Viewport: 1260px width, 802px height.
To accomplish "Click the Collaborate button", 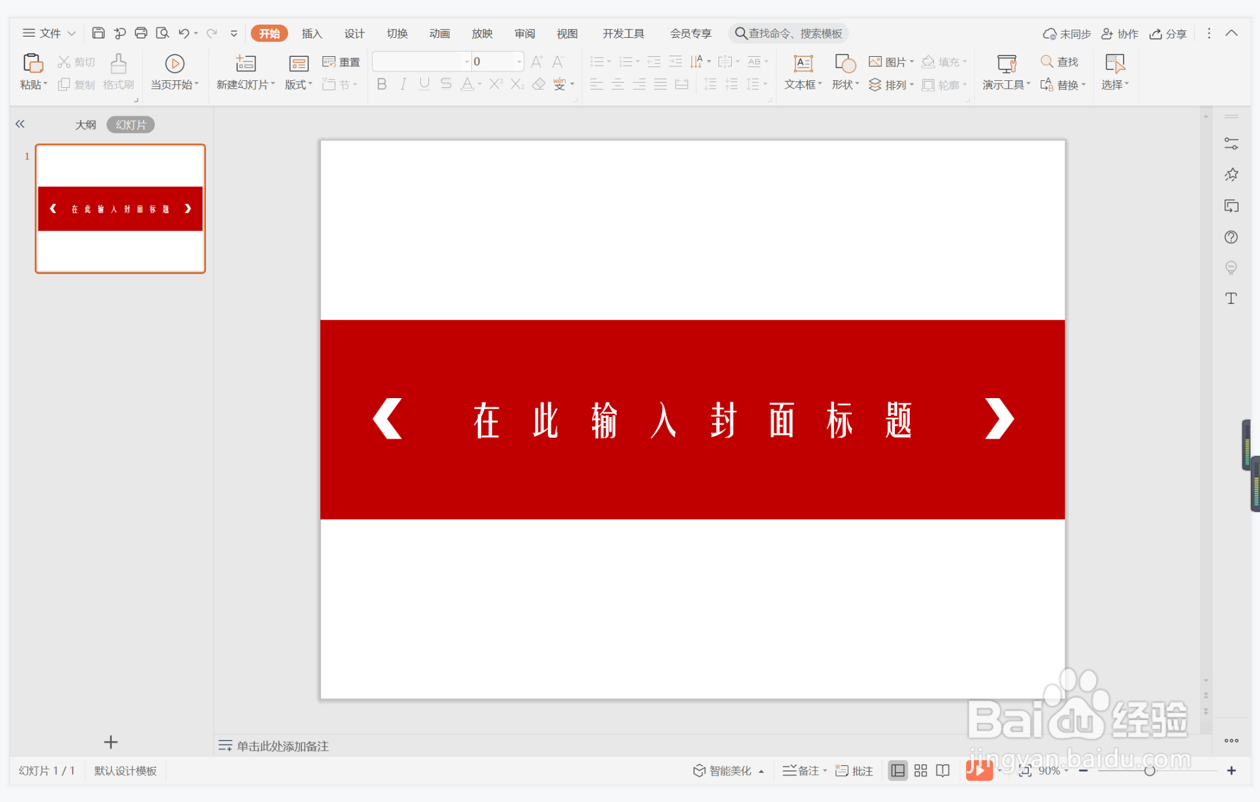I will pyautogui.click(x=1120, y=33).
